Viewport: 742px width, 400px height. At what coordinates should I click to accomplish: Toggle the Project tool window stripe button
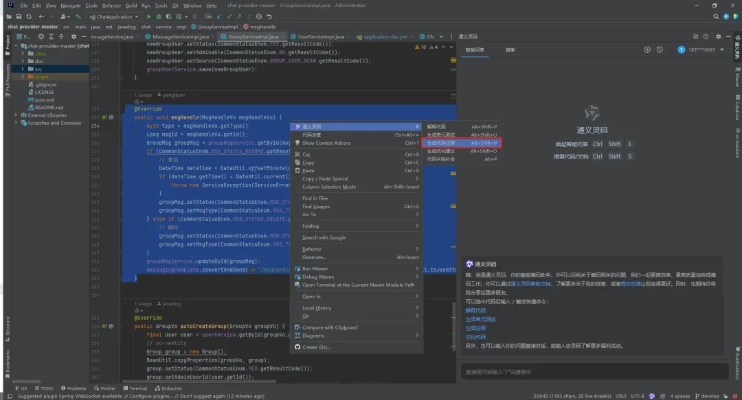7,45
